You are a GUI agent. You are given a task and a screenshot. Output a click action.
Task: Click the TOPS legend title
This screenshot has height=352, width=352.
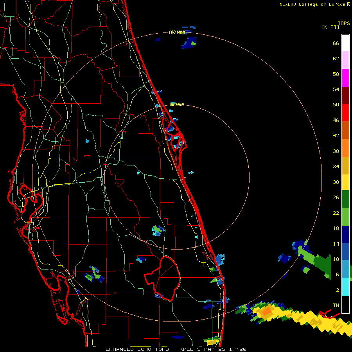pos(344,23)
